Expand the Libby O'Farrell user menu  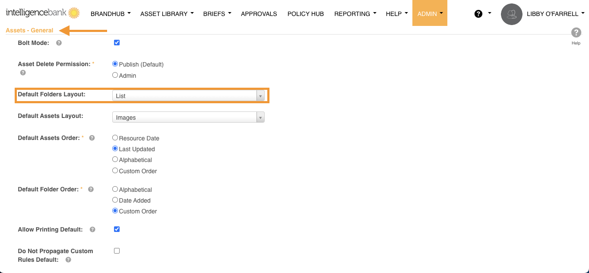click(555, 14)
